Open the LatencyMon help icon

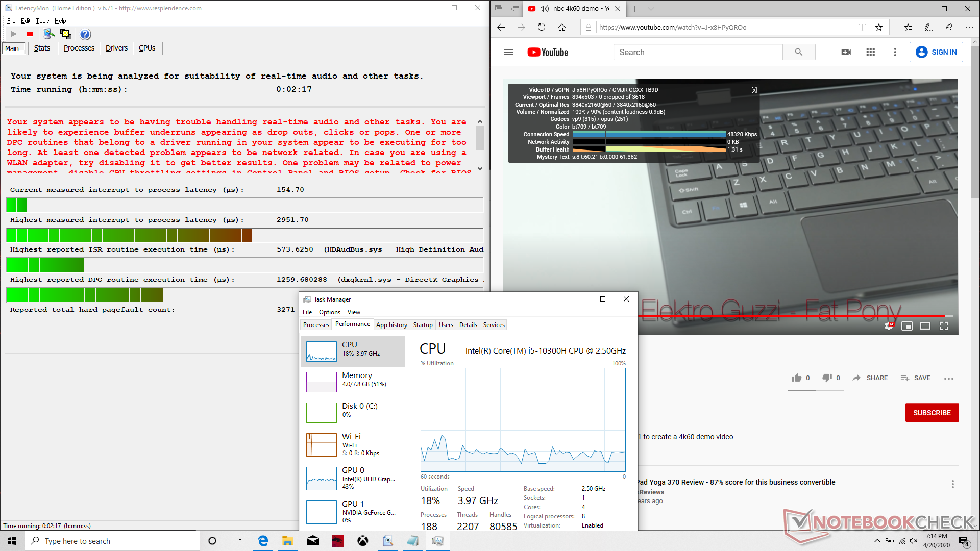(x=85, y=34)
